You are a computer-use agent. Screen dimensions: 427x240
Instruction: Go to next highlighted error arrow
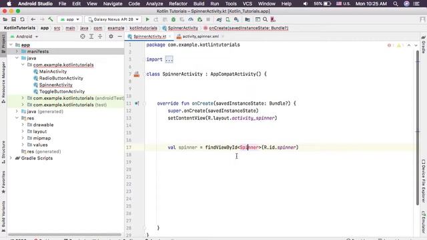[x=416, y=45]
